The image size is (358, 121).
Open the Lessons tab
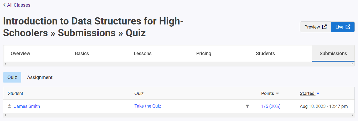143,54
